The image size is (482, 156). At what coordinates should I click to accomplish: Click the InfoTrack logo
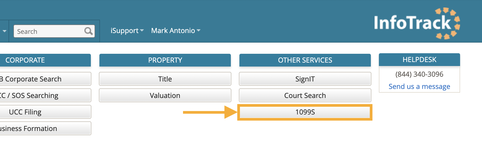tap(417, 23)
